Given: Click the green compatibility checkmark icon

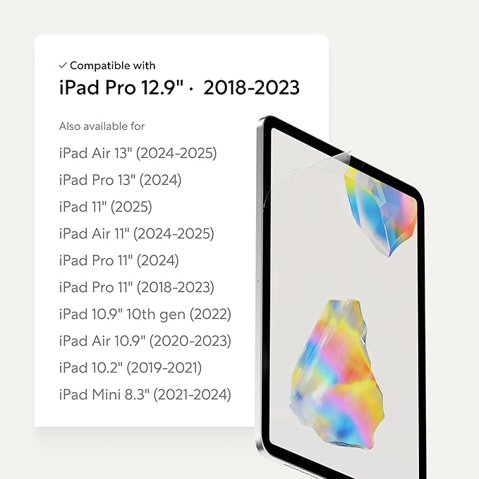Looking at the screenshot, I should pos(63,66).
